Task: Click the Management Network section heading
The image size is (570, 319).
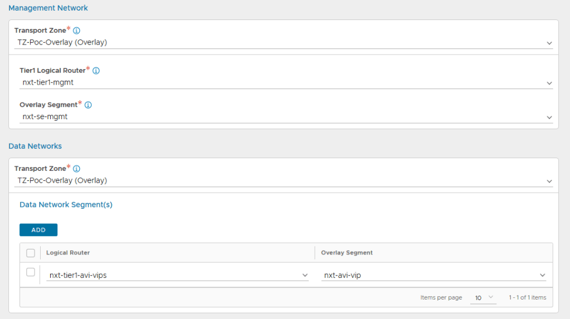Action: [48, 8]
